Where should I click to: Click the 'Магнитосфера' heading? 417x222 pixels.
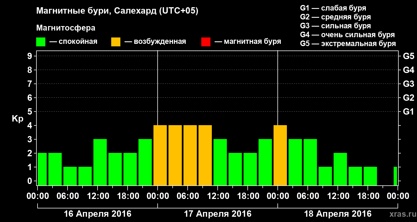point(66,28)
